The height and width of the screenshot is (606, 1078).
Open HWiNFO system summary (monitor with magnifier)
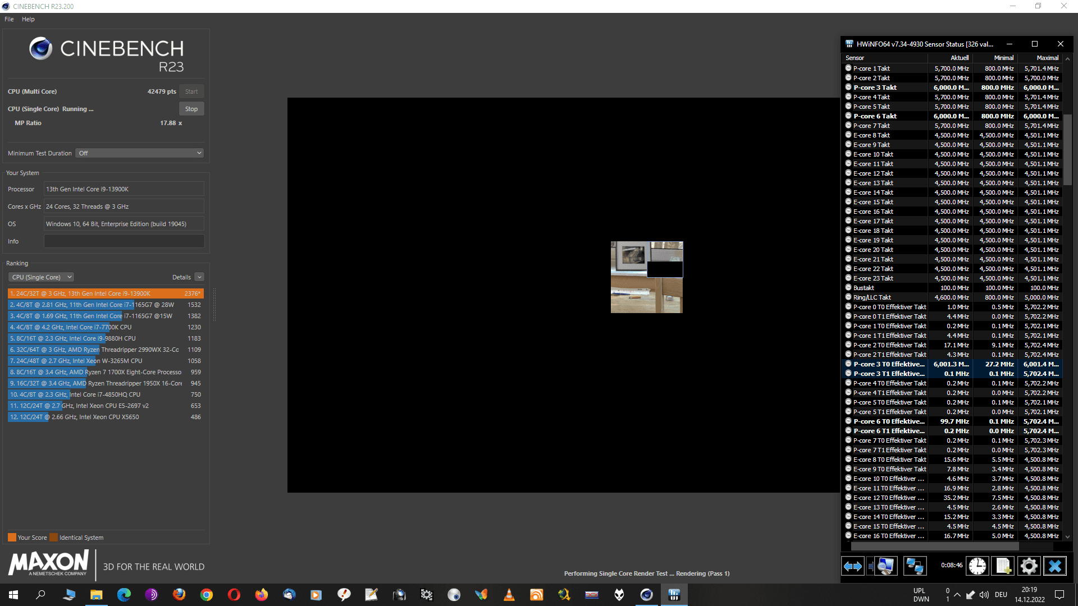(885, 566)
